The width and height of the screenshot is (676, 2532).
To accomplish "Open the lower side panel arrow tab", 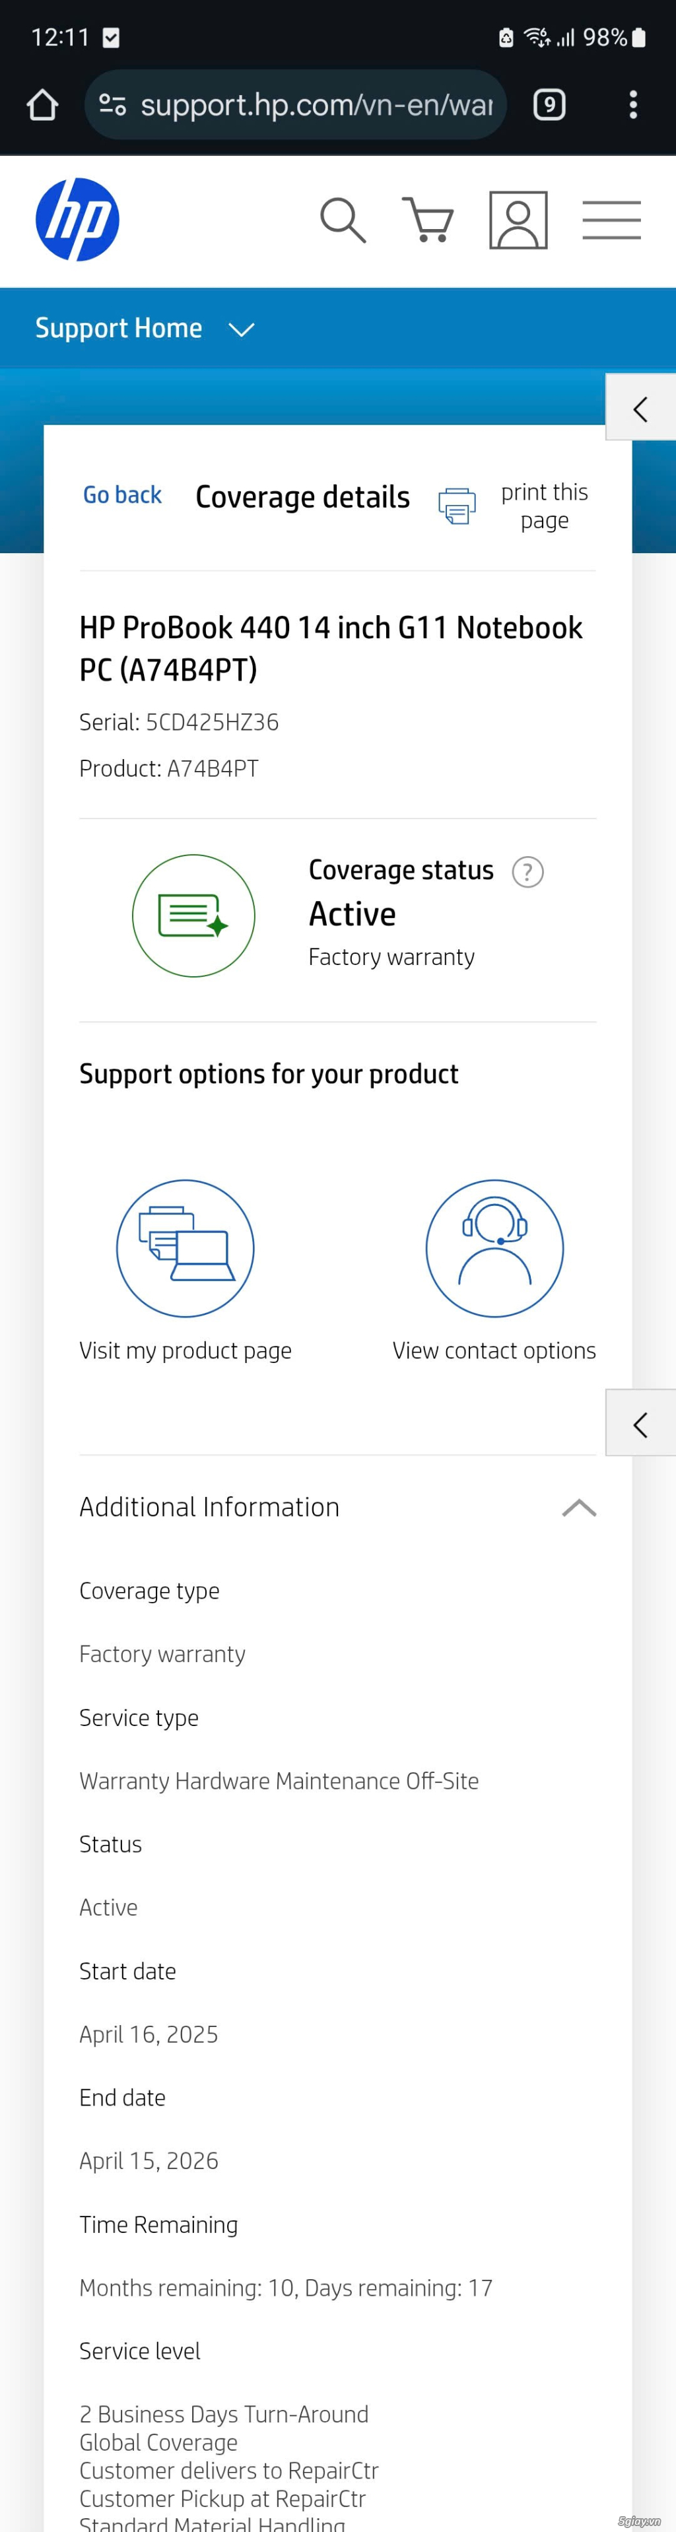I will point(640,1423).
